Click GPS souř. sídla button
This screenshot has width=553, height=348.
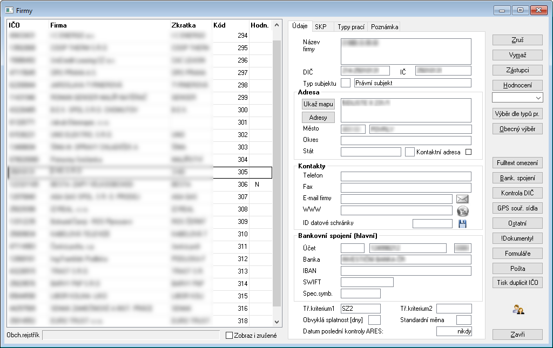(x=517, y=208)
